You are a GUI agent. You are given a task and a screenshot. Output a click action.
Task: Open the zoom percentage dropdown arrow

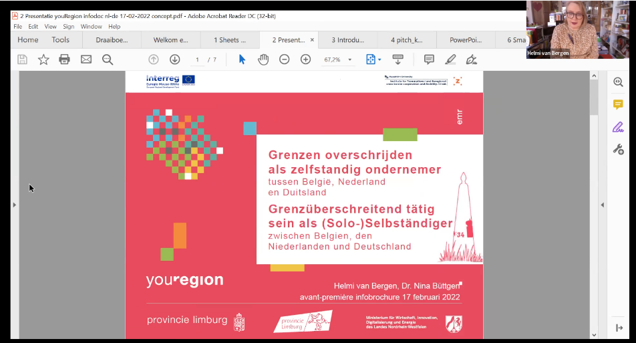click(x=349, y=60)
